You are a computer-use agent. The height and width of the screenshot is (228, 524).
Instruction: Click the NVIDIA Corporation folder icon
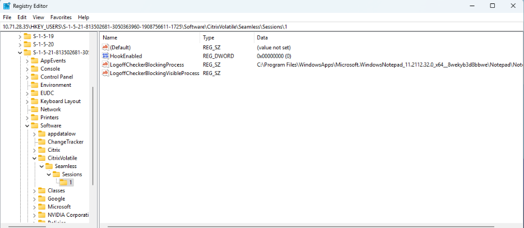[42, 215]
